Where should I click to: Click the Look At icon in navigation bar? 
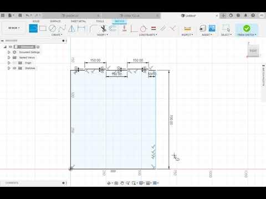(x=116, y=183)
